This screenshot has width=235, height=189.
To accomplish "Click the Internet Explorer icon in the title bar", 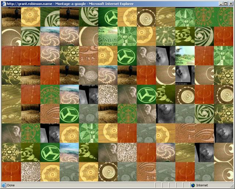I will 4,4.
